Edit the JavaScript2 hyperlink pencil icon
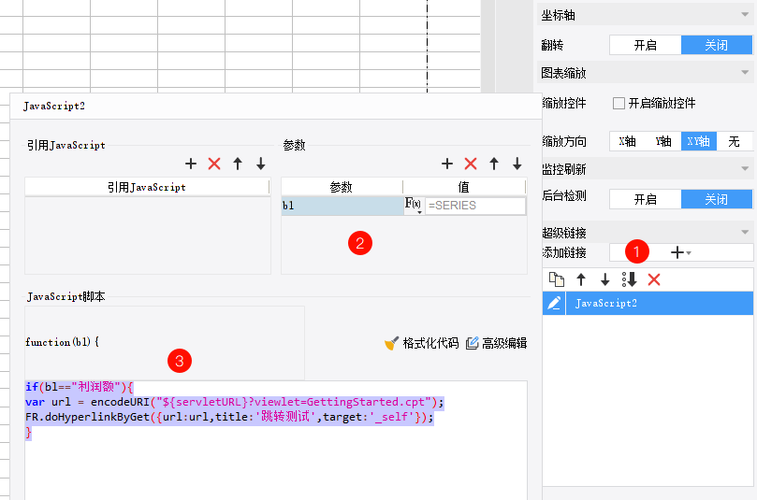757x500 pixels. [554, 303]
